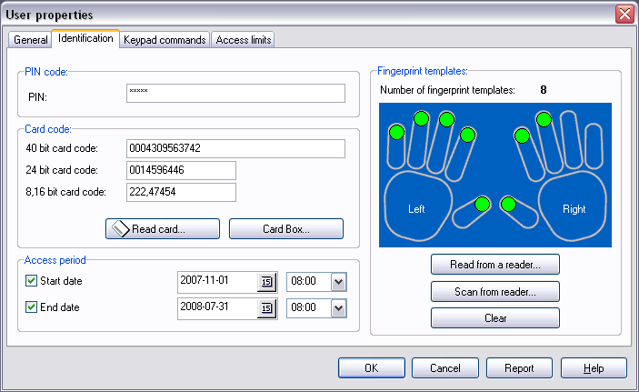
Task: Toggle the End date checkbox
Action: (32, 307)
